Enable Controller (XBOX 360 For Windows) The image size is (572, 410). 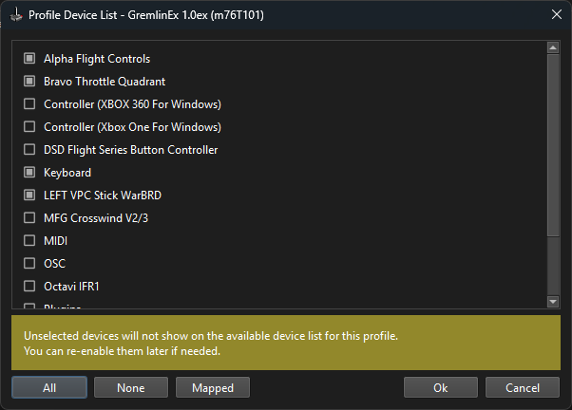click(x=29, y=104)
